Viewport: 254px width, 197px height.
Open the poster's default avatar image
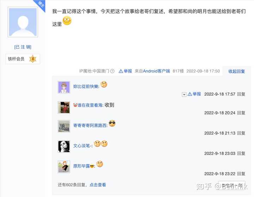coord(23,22)
